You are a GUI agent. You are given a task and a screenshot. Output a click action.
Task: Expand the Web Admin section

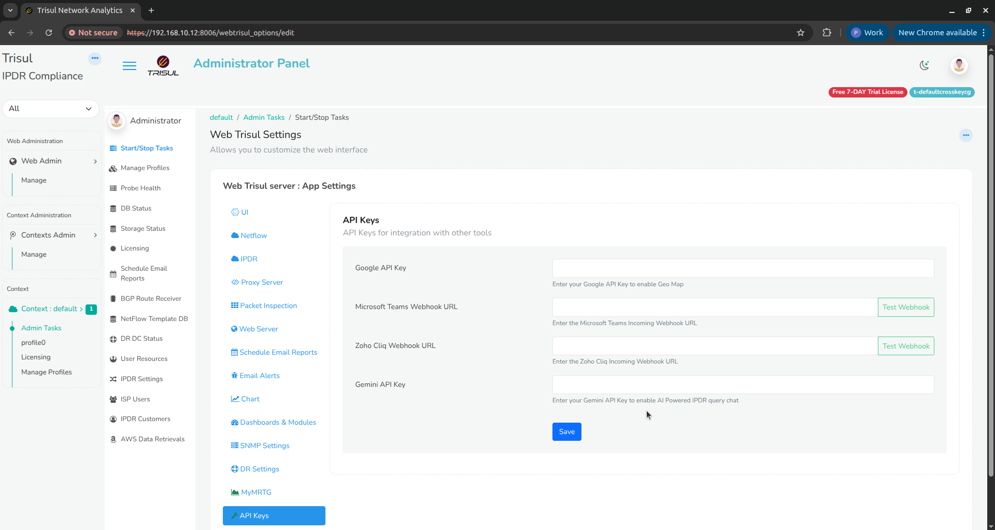tap(52, 161)
